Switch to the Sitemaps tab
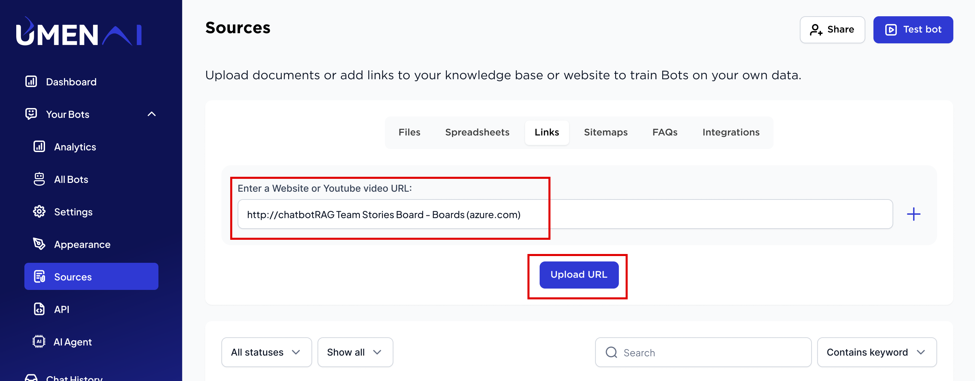 (606, 132)
